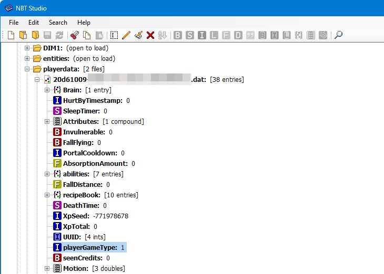Select the entities folder row
Viewport: 384px width, 274px height.
[x=74, y=59]
